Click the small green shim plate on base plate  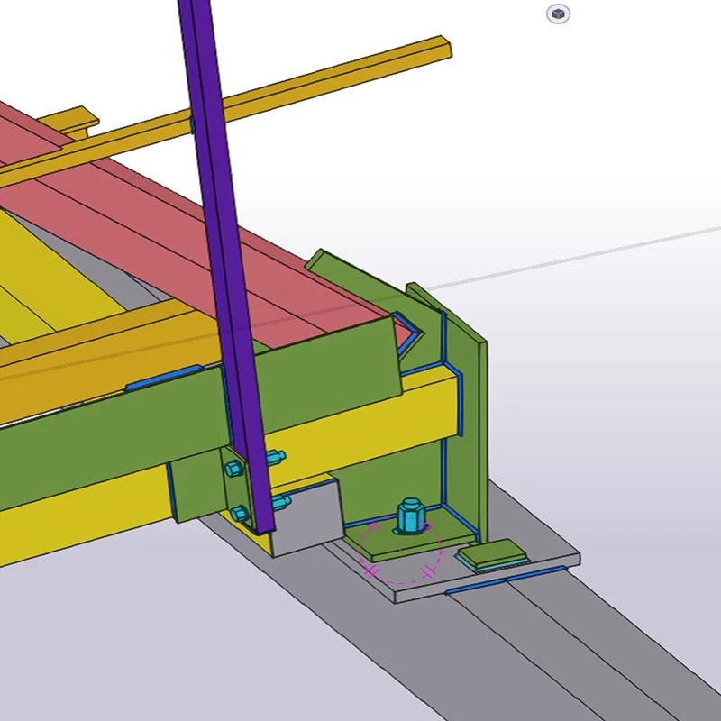click(x=492, y=553)
